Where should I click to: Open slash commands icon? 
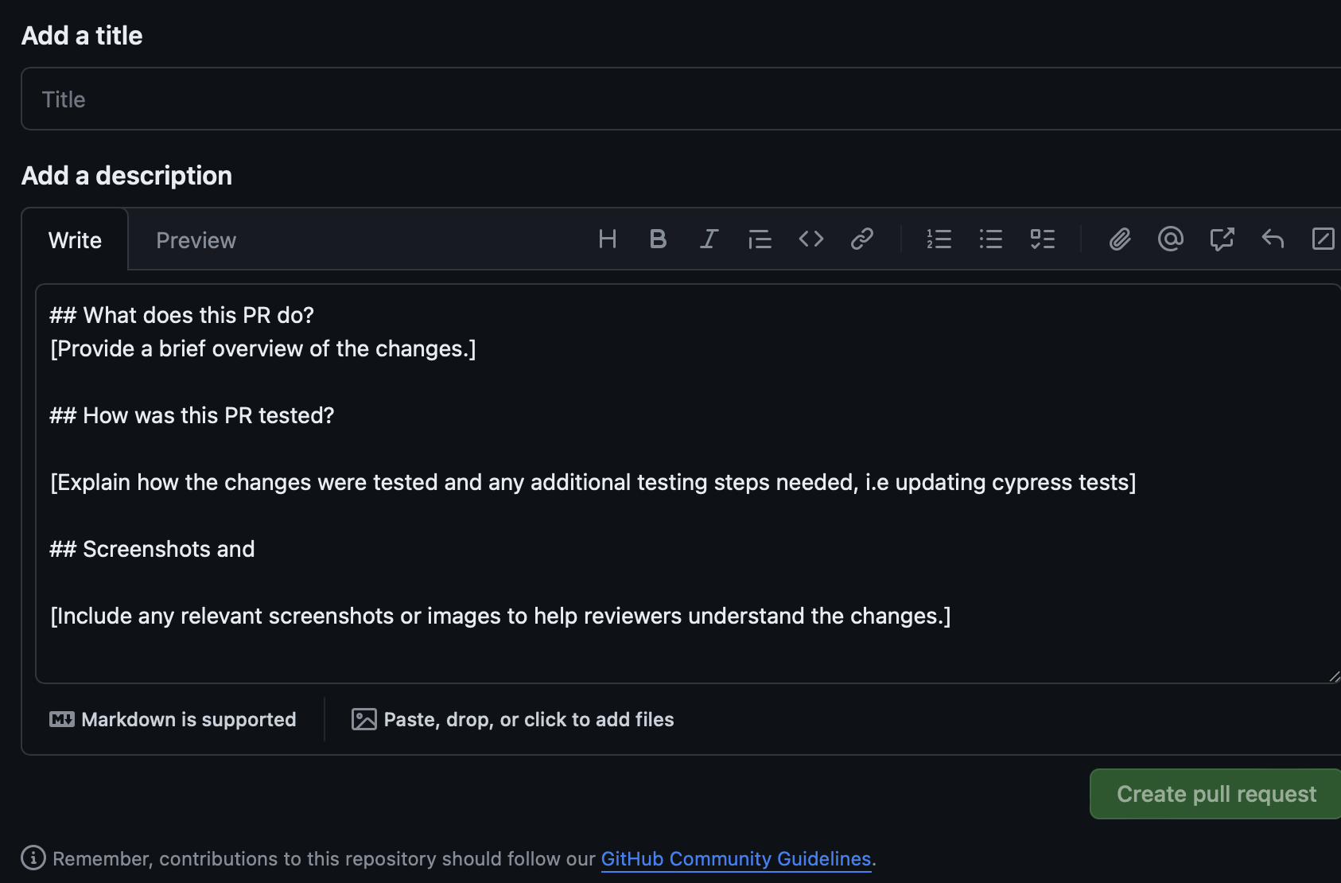click(x=1324, y=239)
